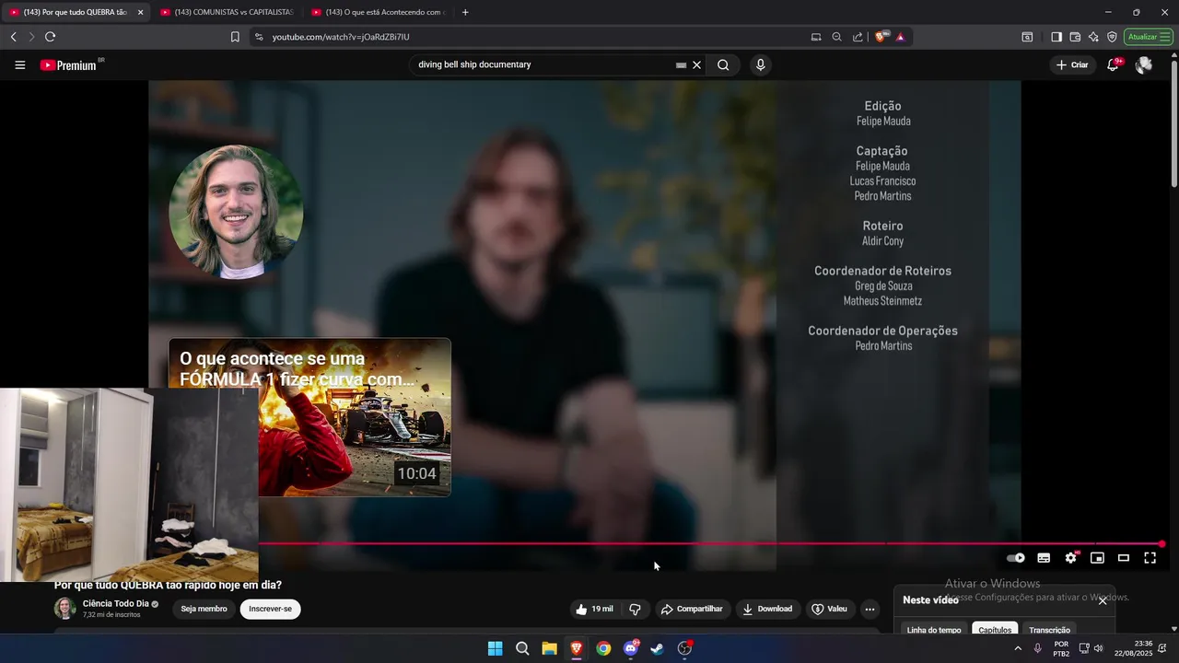Submit search with magnifier button
This screenshot has height=663, width=1179.
click(723, 65)
